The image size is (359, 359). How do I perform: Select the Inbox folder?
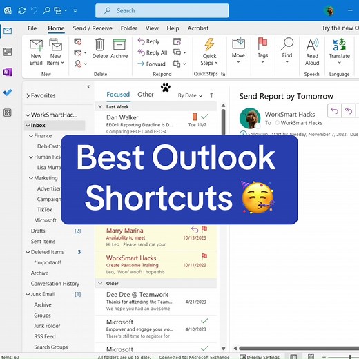pyautogui.click(x=55, y=125)
